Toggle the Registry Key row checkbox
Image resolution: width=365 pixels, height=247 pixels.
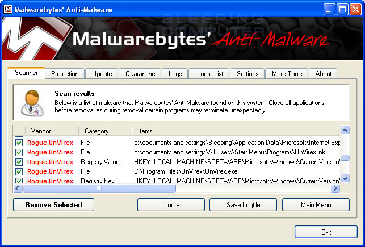(19, 181)
